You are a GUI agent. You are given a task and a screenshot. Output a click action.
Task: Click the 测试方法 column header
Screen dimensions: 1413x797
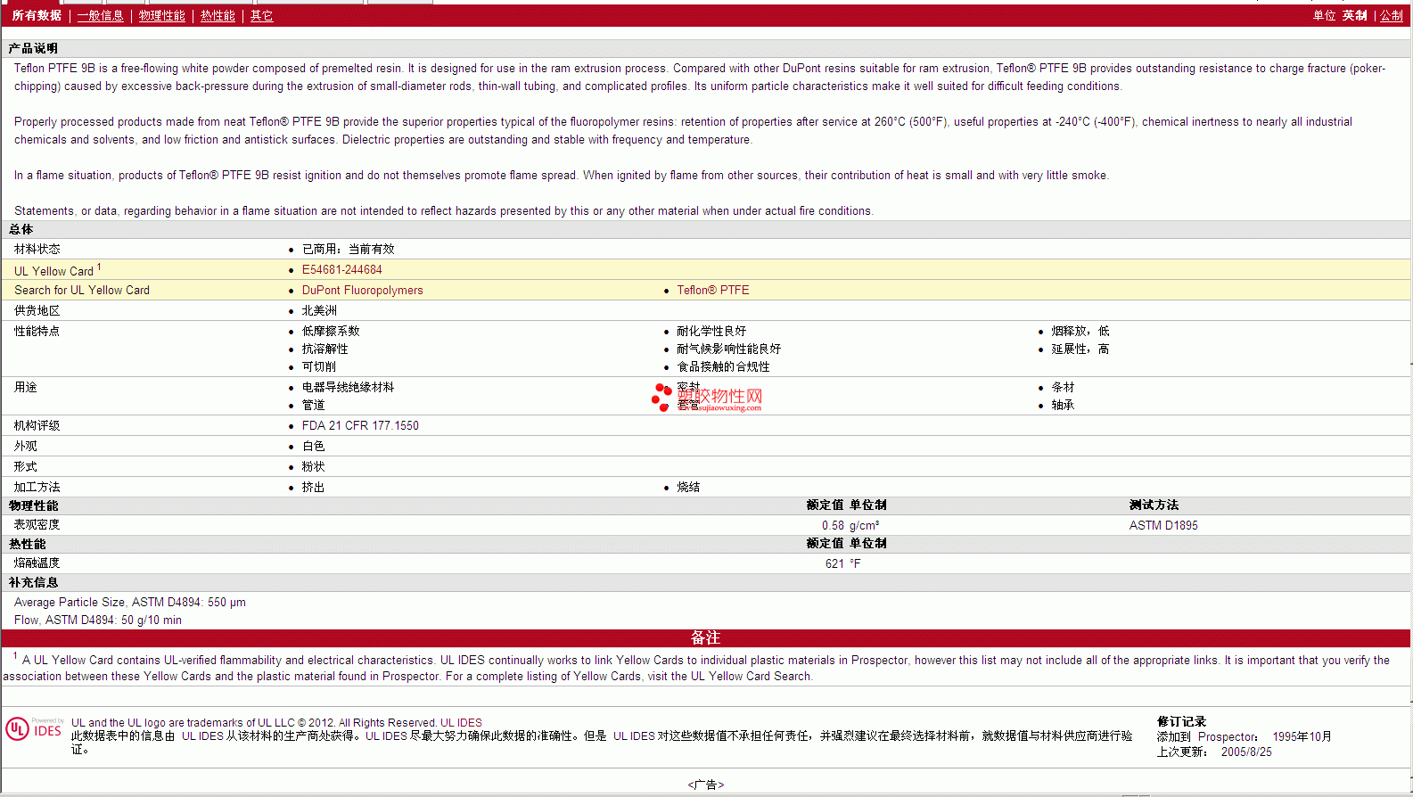[x=1154, y=505]
